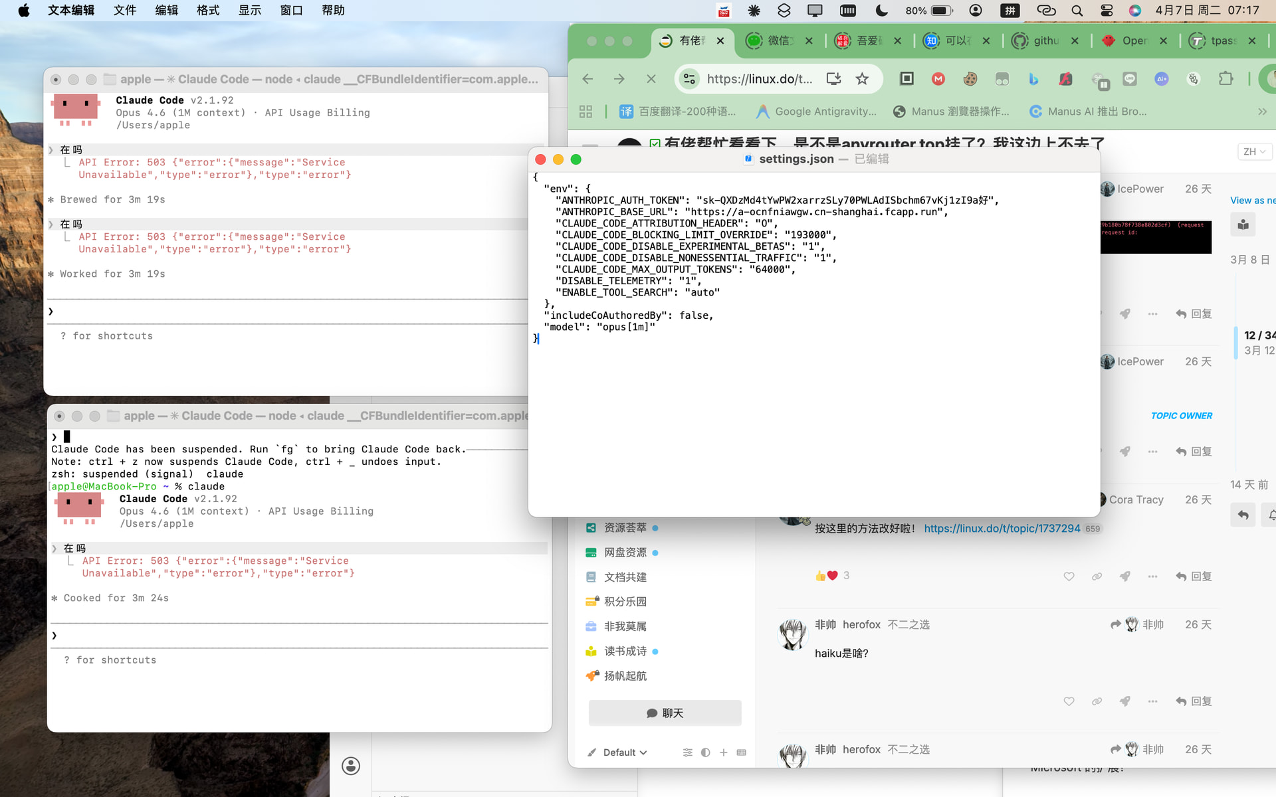This screenshot has height=797, width=1276.
Task: Open more actions on the haiku是啥? post
Action: [1152, 701]
